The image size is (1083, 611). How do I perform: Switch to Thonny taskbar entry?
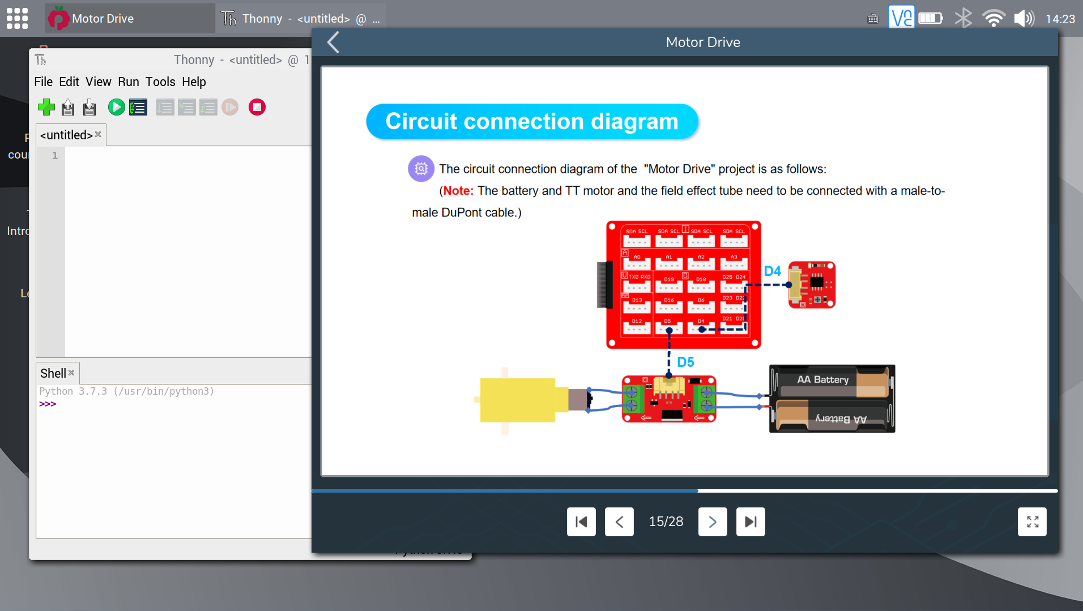(x=301, y=18)
